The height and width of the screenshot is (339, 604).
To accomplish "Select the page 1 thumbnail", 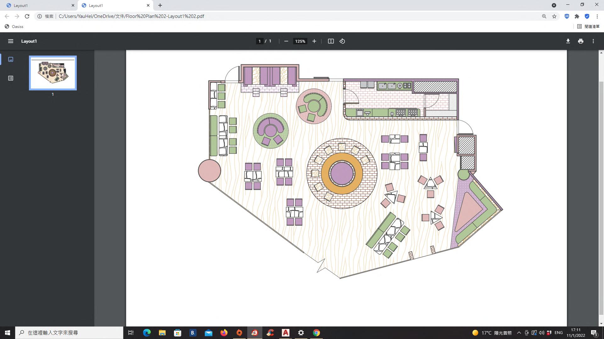I will [x=53, y=73].
